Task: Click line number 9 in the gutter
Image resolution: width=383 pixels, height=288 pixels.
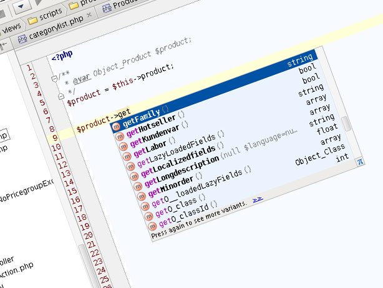Action: (x=55, y=138)
